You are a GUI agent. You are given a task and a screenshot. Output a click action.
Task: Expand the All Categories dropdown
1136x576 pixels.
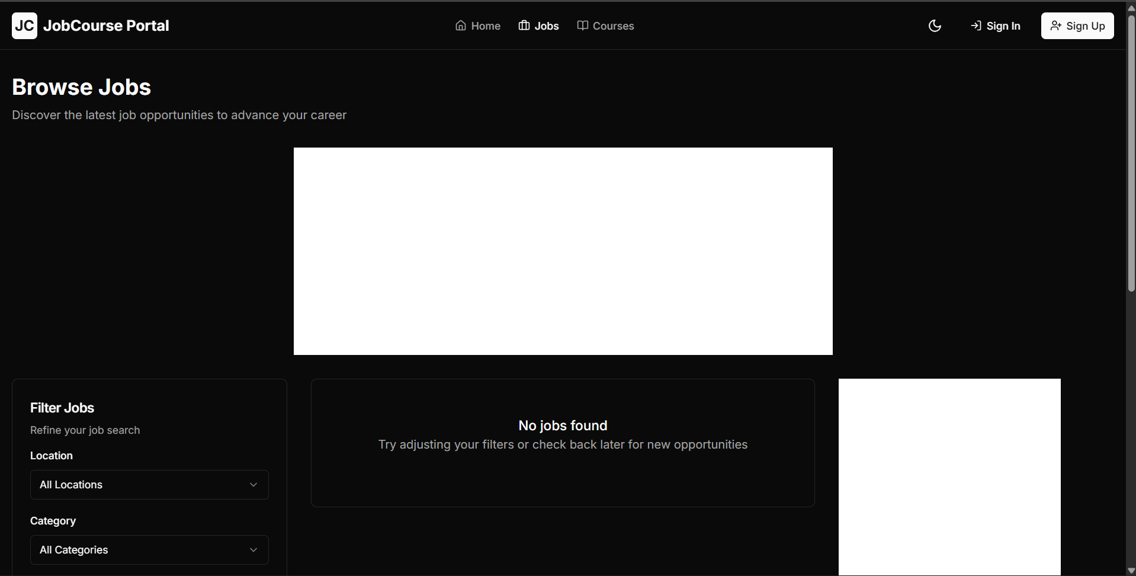(148, 549)
